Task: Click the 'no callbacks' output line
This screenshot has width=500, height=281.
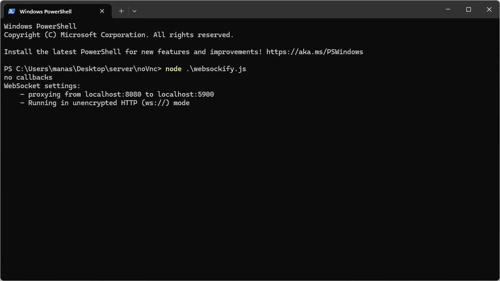Action: pos(28,77)
